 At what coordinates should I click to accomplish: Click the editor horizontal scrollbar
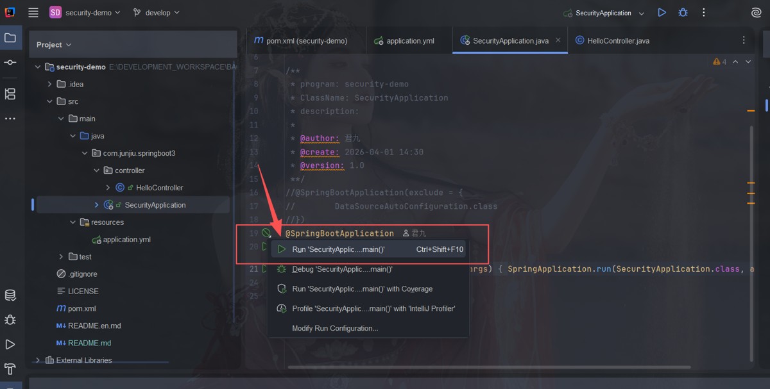coord(489,367)
